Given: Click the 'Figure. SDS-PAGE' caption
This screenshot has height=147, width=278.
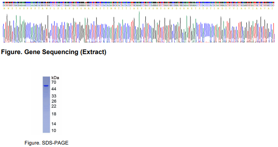Looking at the screenshot, I should click(47, 143).
